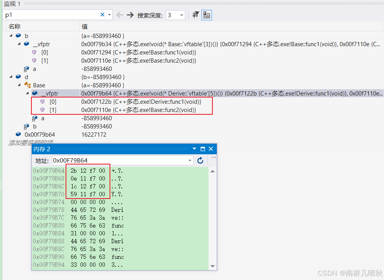
Task: Click the locked field icon of a under Base
Action: (35, 118)
